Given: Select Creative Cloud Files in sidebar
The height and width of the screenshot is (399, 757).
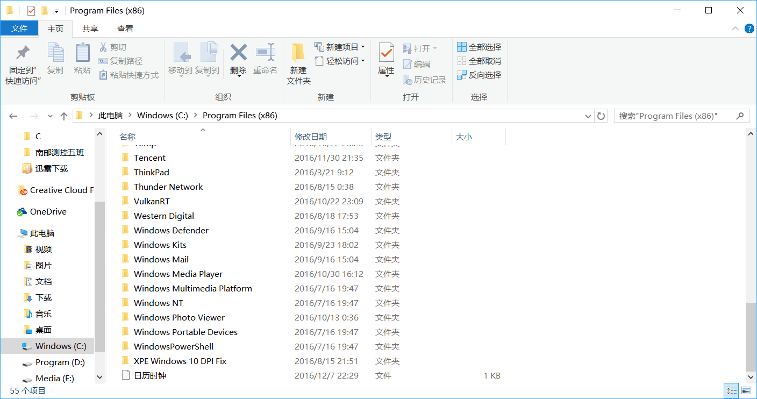Looking at the screenshot, I should pos(55,190).
